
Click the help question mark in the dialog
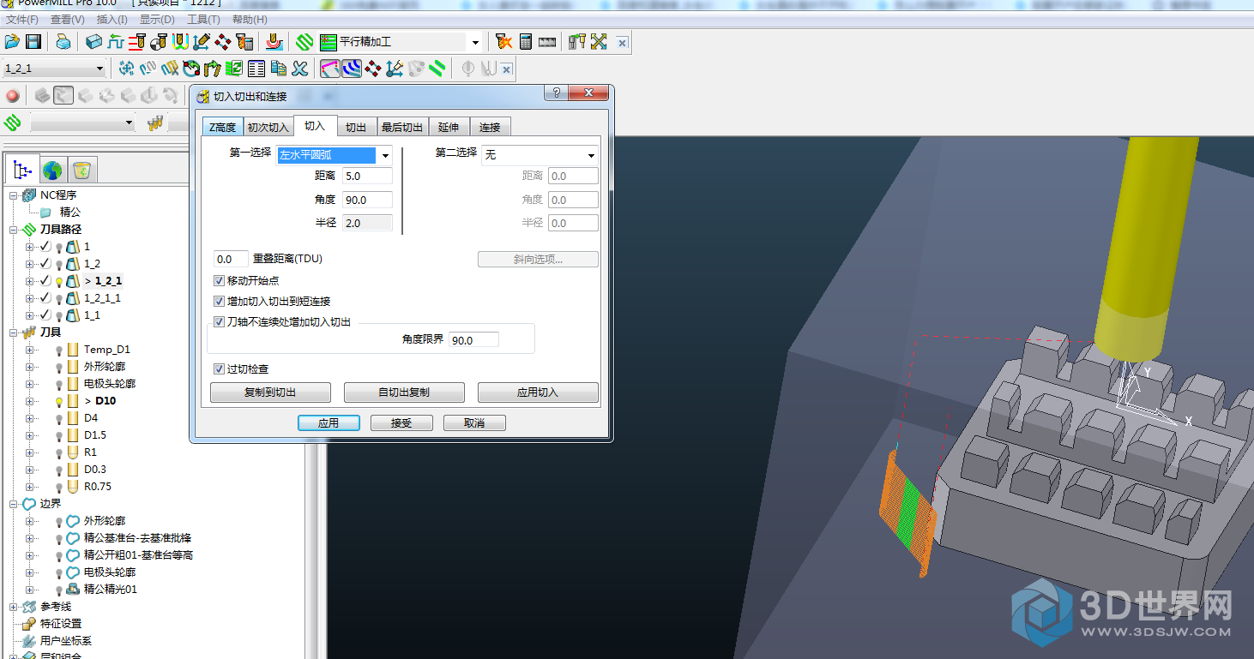(556, 93)
